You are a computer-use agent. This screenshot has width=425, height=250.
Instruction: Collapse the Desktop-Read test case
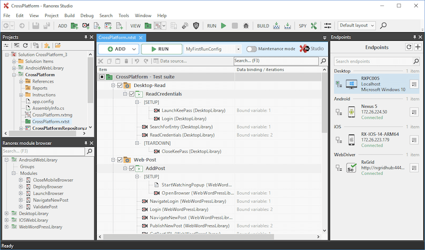tap(113, 85)
